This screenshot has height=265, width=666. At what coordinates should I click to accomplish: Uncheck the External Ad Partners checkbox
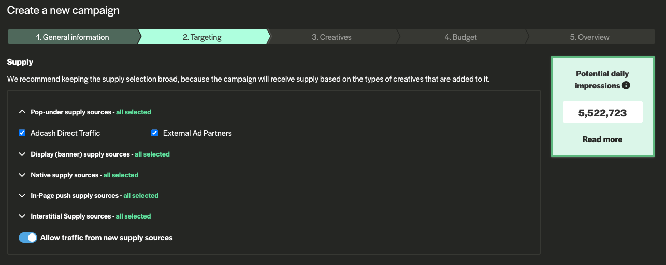point(155,133)
